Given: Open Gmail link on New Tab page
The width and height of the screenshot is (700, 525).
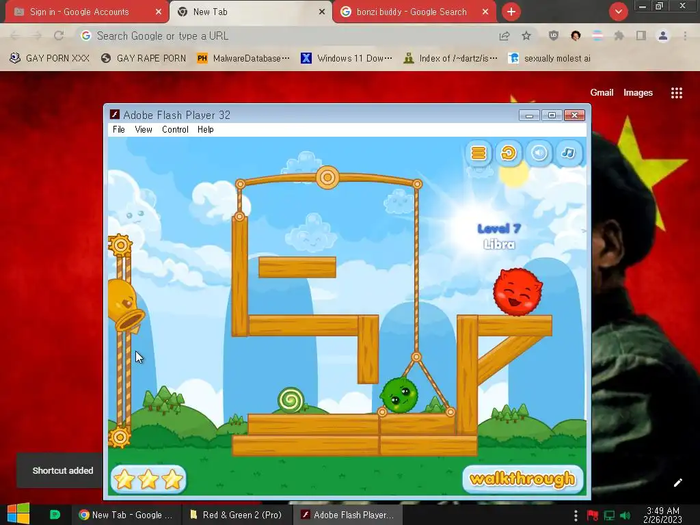Looking at the screenshot, I should [x=602, y=92].
